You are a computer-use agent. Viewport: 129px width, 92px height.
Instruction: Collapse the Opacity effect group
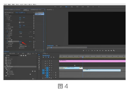(x=5, y=29)
